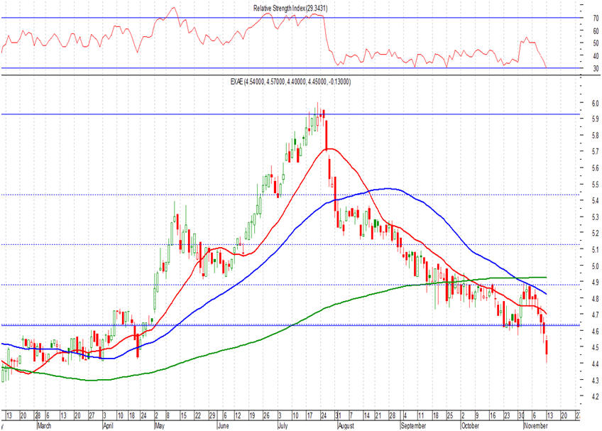Click the price axis label 5.0
This screenshot has width=602, height=431.
coord(595,266)
